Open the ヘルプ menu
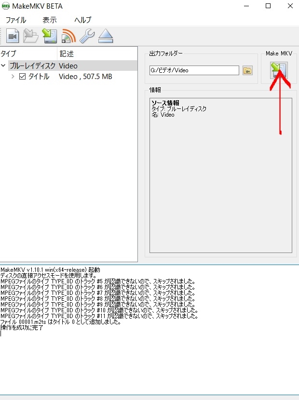This screenshot has width=299, height=400. [83, 20]
